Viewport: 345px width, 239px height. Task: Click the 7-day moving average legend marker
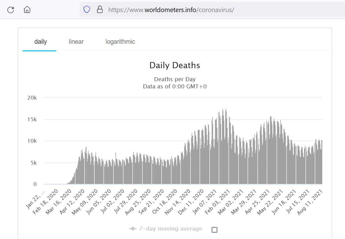[x=133, y=229]
